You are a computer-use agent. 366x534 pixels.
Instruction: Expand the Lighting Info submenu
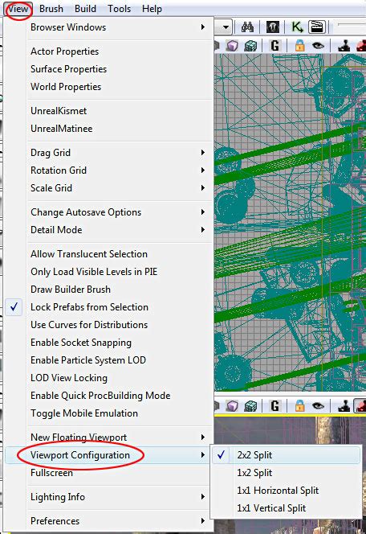[108, 497]
